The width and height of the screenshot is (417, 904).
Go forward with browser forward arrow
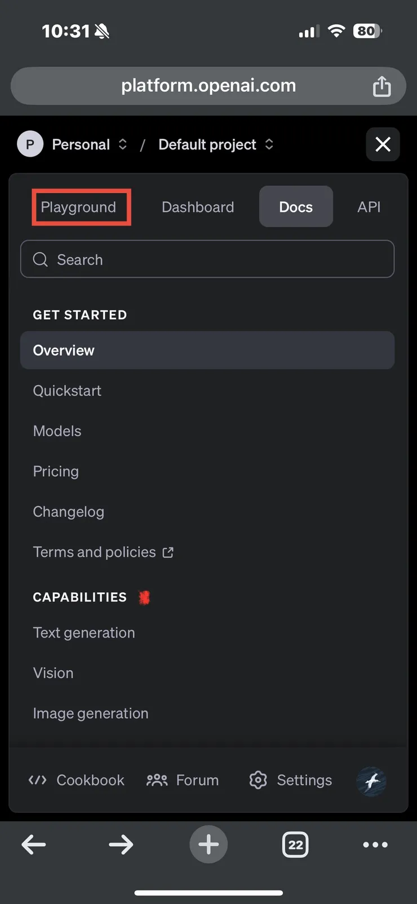point(121,844)
